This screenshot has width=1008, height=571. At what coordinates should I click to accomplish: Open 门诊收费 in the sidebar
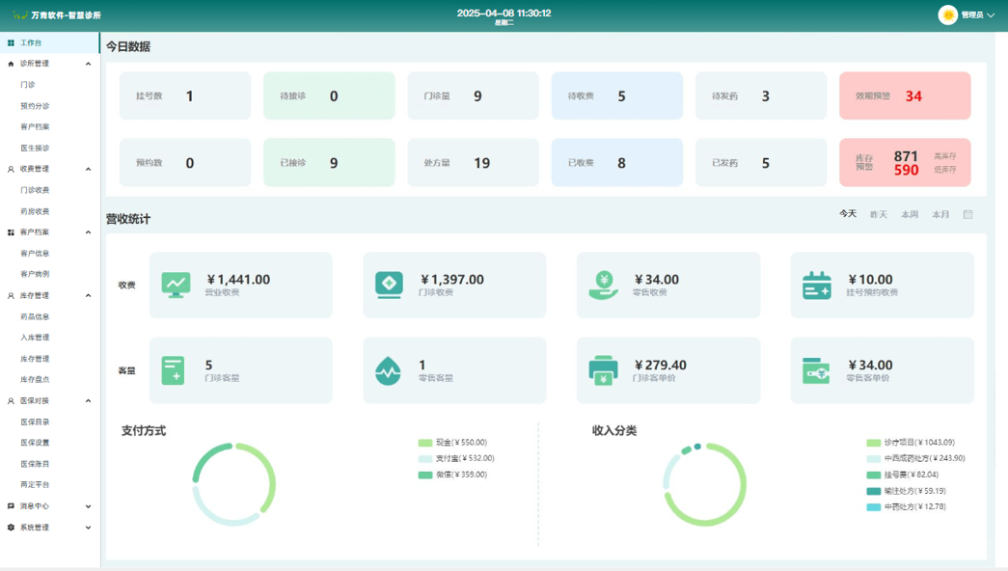(x=35, y=190)
